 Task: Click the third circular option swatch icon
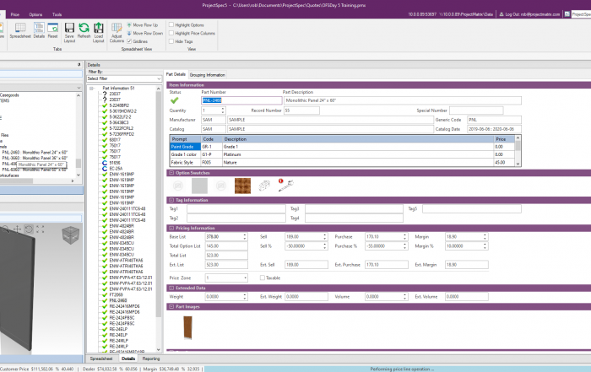click(x=221, y=186)
